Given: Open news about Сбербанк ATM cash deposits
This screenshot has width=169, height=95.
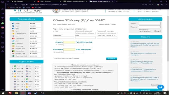Looking at the screenshot, I should 145,45.
